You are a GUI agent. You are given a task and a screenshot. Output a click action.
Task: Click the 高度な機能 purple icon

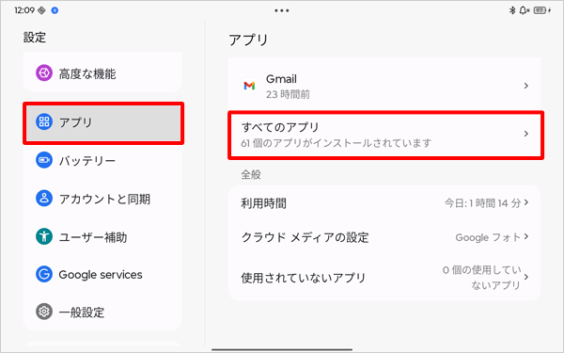tap(44, 73)
